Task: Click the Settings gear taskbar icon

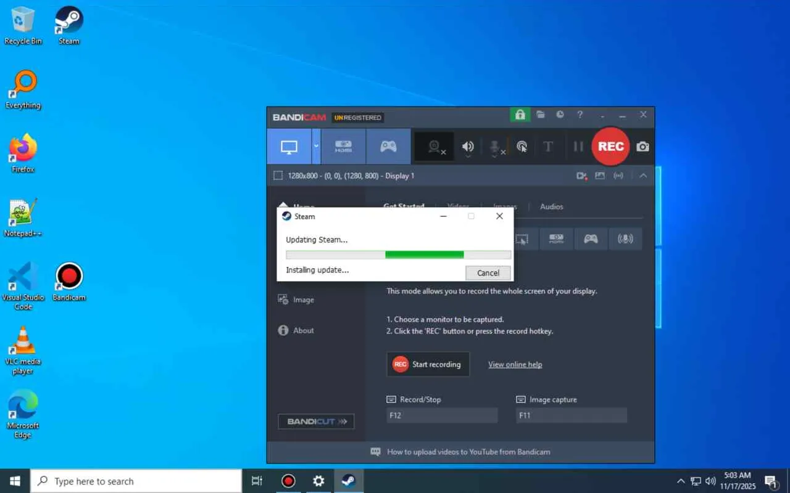Action: (x=318, y=481)
